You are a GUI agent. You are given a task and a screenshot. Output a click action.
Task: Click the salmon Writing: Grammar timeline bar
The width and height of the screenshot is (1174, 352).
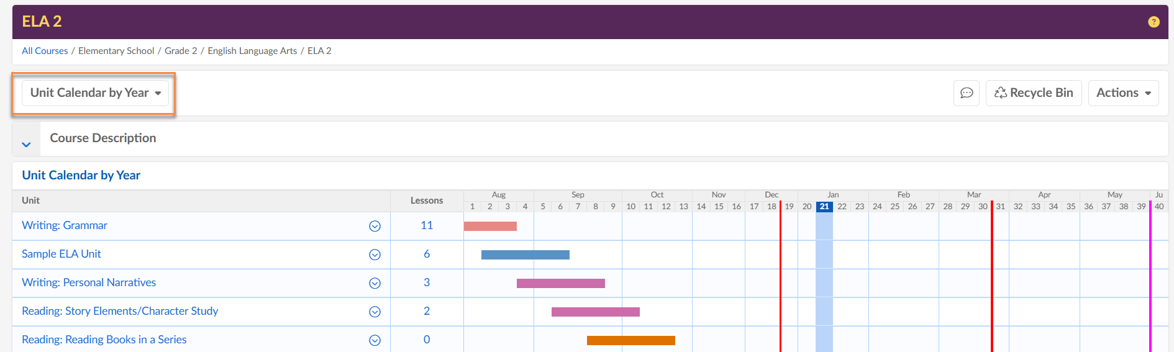click(490, 226)
